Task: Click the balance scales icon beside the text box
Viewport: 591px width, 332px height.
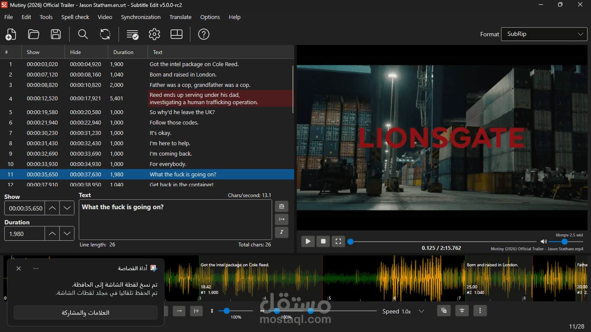Action: (282, 207)
